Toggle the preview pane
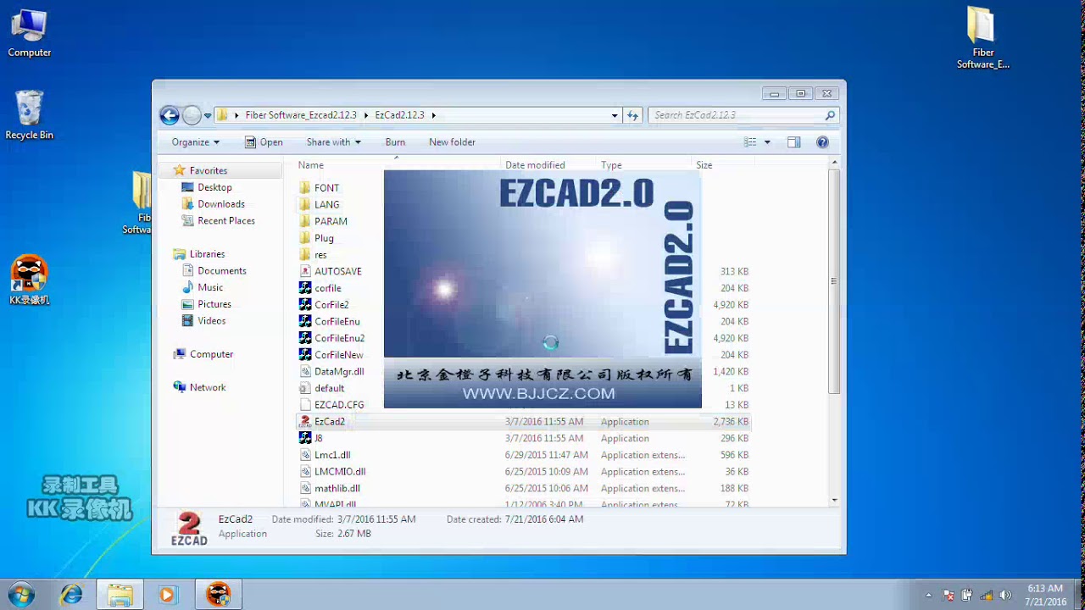 tap(794, 141)
